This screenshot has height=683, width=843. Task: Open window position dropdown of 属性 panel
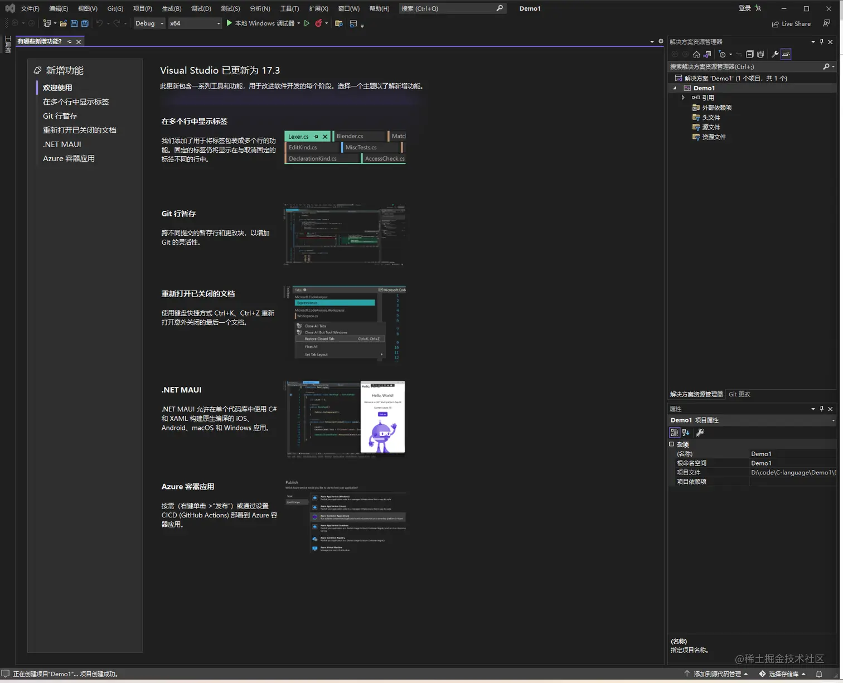813,409
